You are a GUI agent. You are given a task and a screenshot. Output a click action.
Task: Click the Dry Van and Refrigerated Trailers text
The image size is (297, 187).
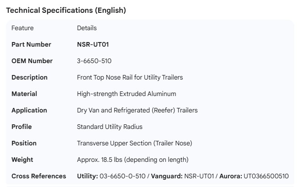137,110
